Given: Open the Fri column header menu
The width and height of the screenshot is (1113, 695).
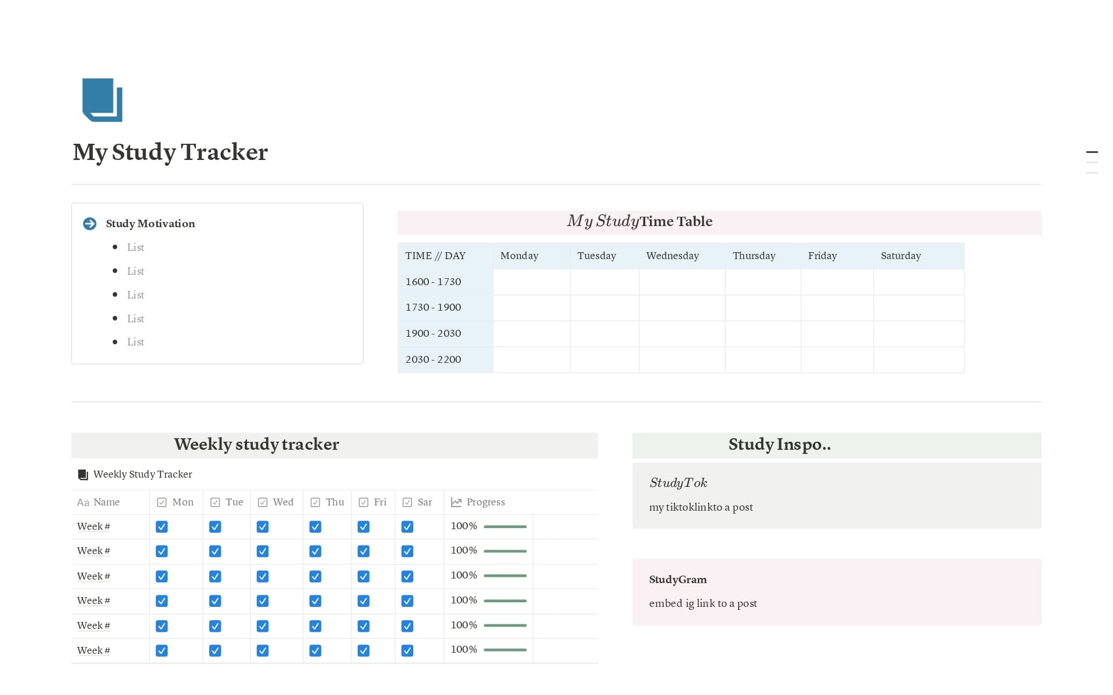Looking at the screenshot, I should pos(373,503).
